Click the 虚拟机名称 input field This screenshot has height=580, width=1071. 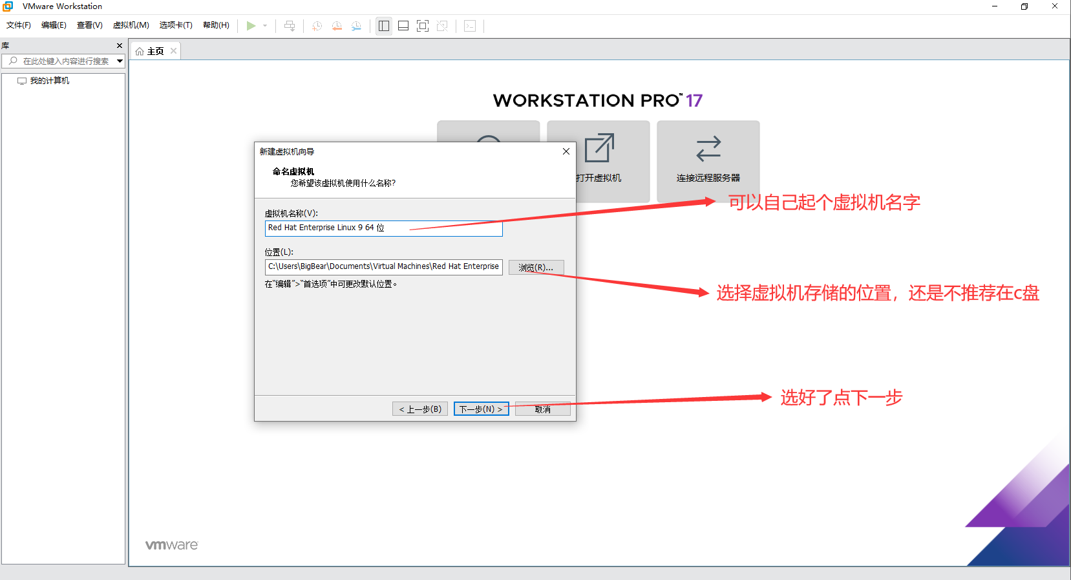tap(384, 228)
